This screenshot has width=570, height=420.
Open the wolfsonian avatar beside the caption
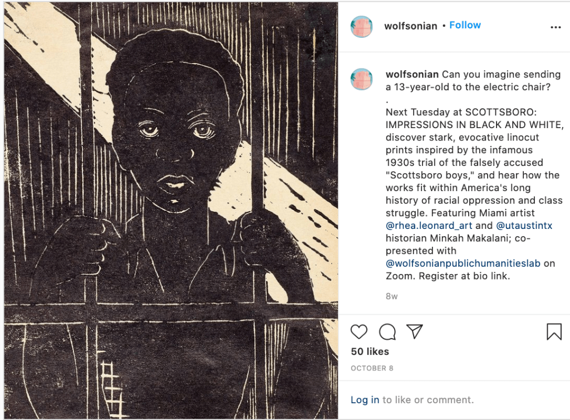pos(361,79)
